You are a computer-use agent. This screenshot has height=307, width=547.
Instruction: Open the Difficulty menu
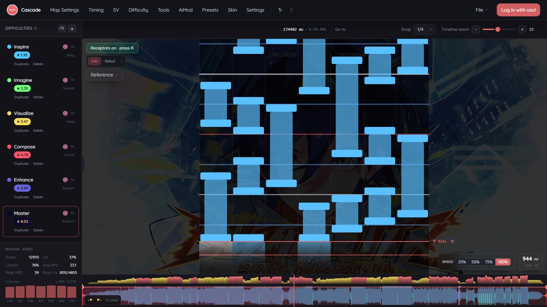[x=138, y=10]
